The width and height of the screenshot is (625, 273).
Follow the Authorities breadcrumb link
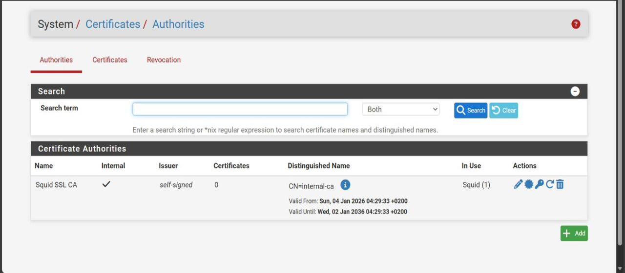178,24
